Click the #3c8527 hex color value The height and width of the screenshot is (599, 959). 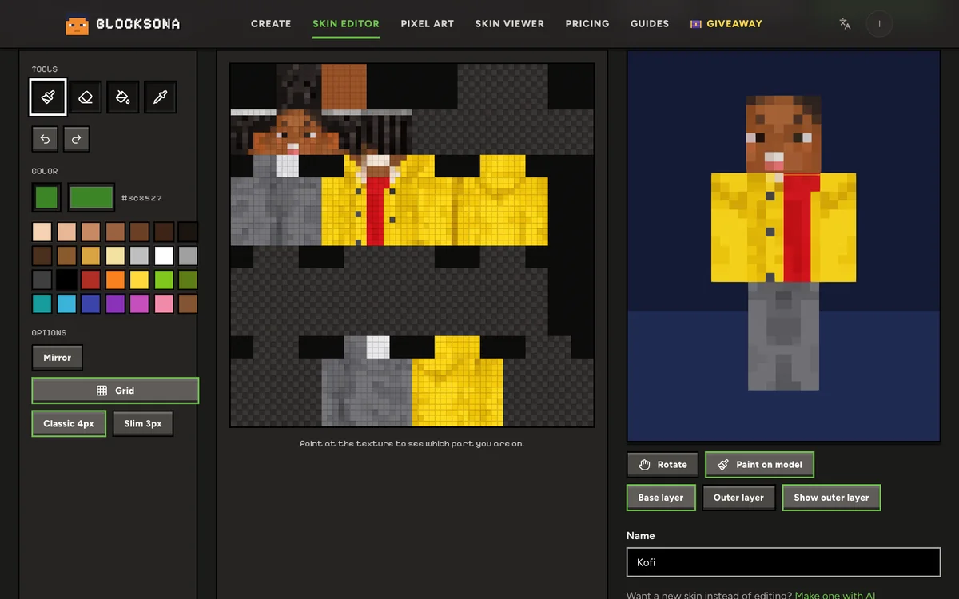click(x=141, y=198)
